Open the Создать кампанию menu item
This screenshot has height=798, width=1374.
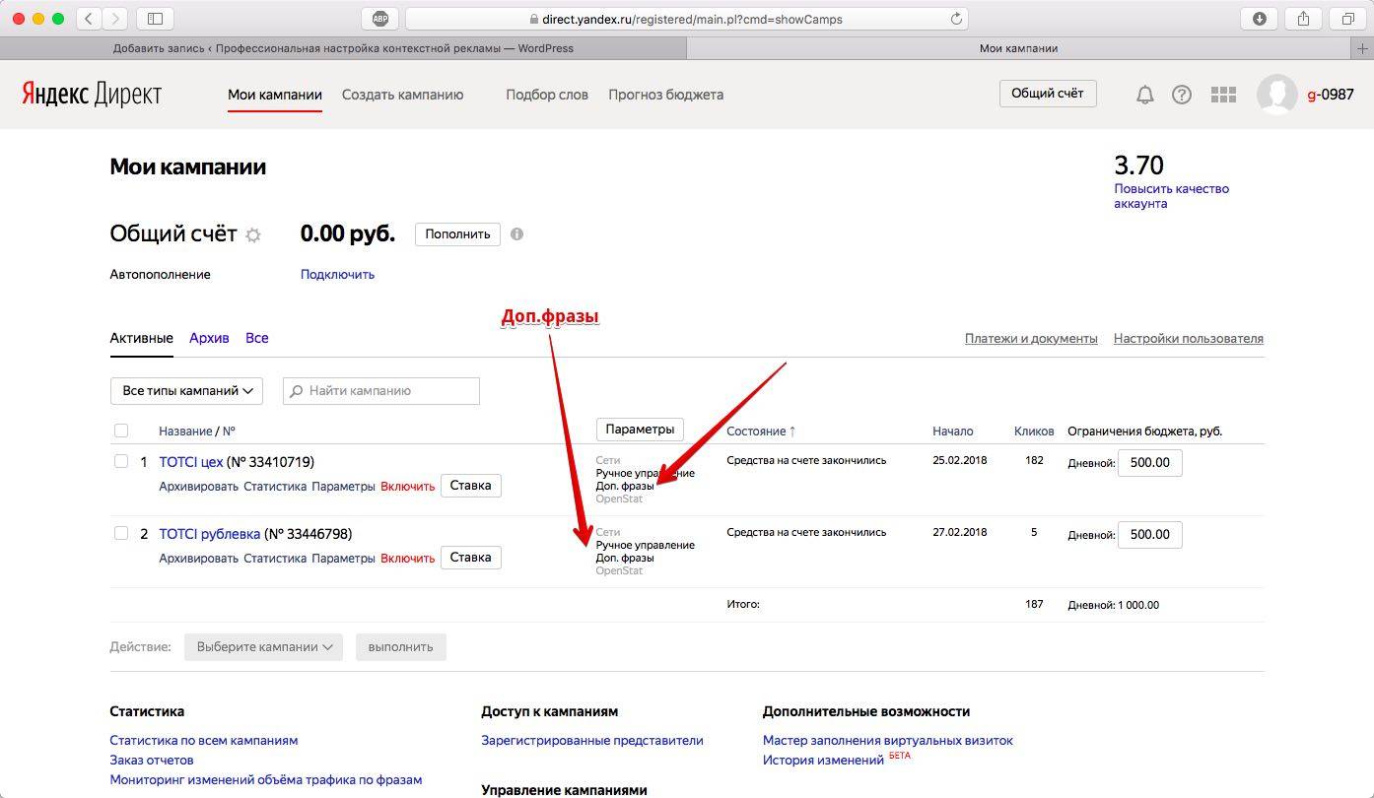tap(402, 95)
